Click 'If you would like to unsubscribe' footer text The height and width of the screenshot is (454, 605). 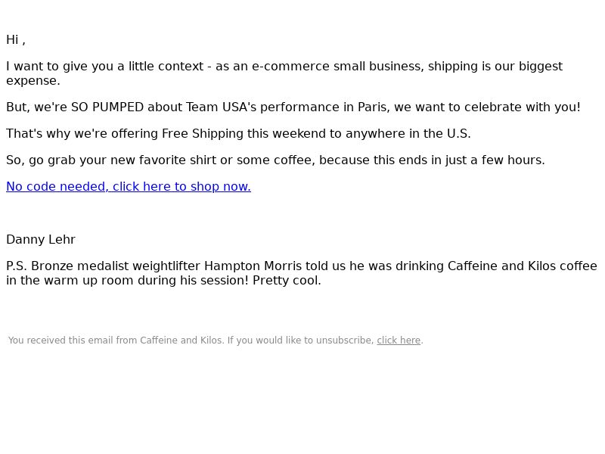[x=300, y=340]
